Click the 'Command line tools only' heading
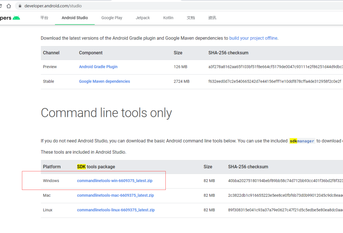The width and height of the screenshot is (343, 233). (x=106, y=113)
